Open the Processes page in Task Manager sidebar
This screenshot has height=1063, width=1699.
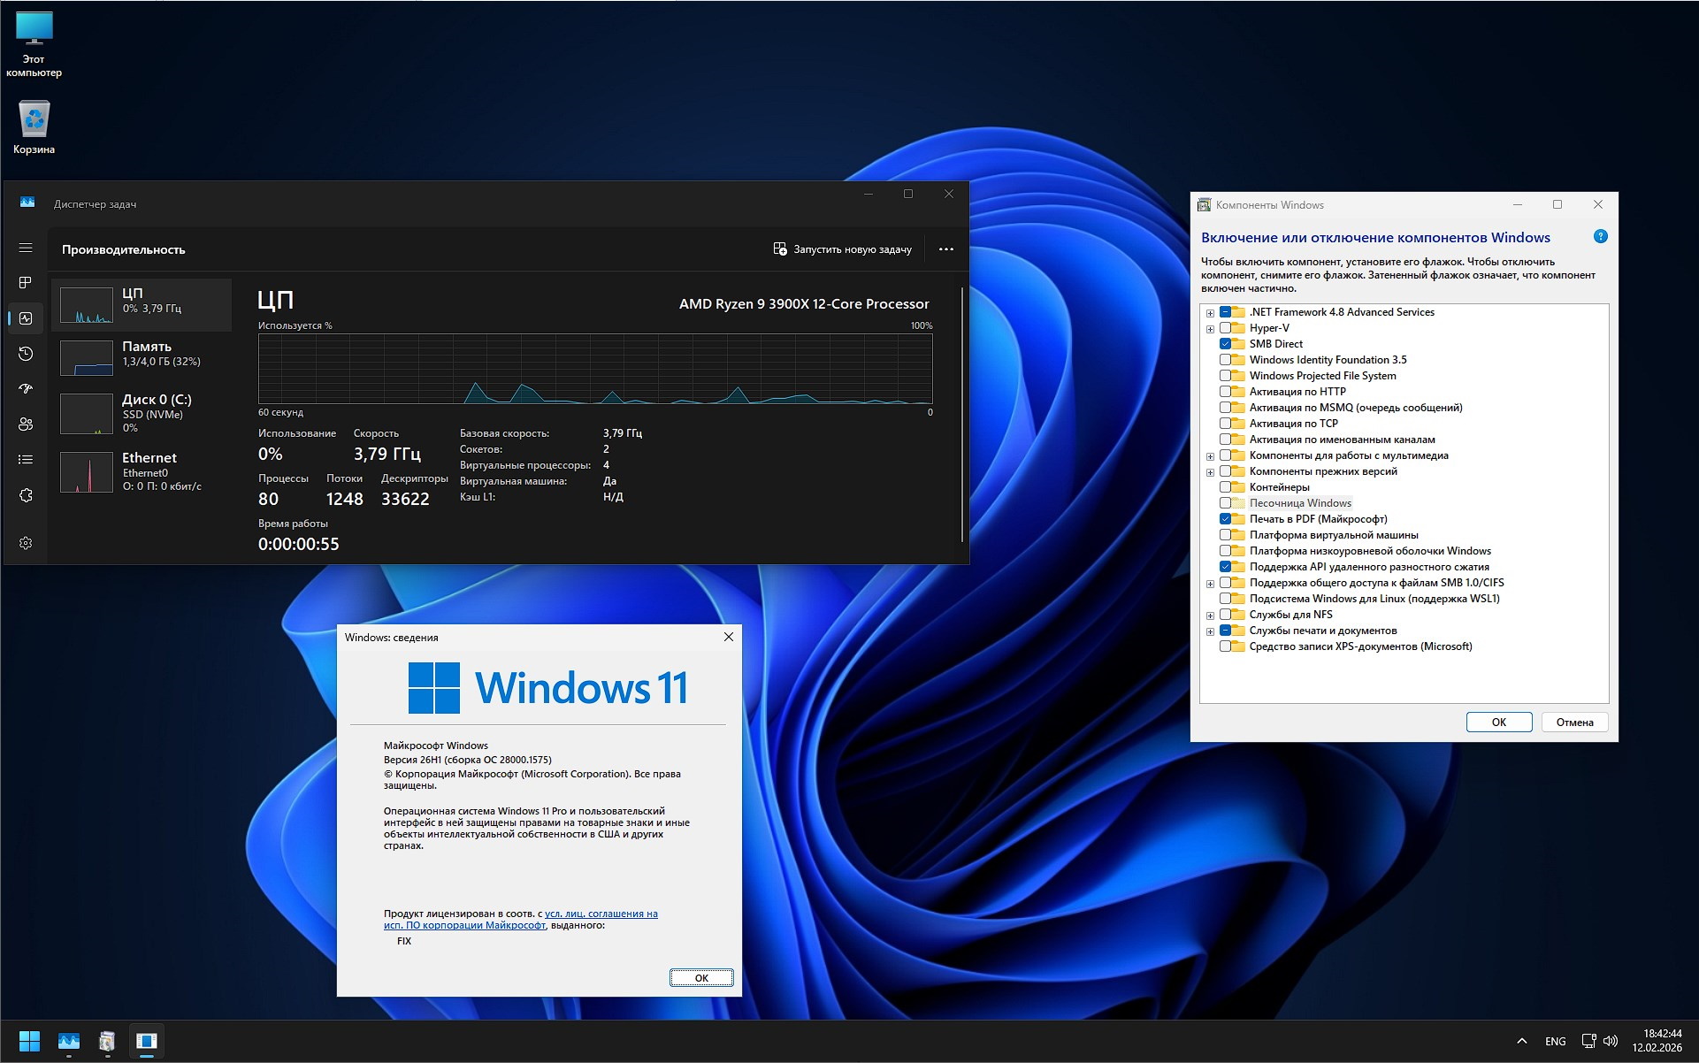[26, 284]
